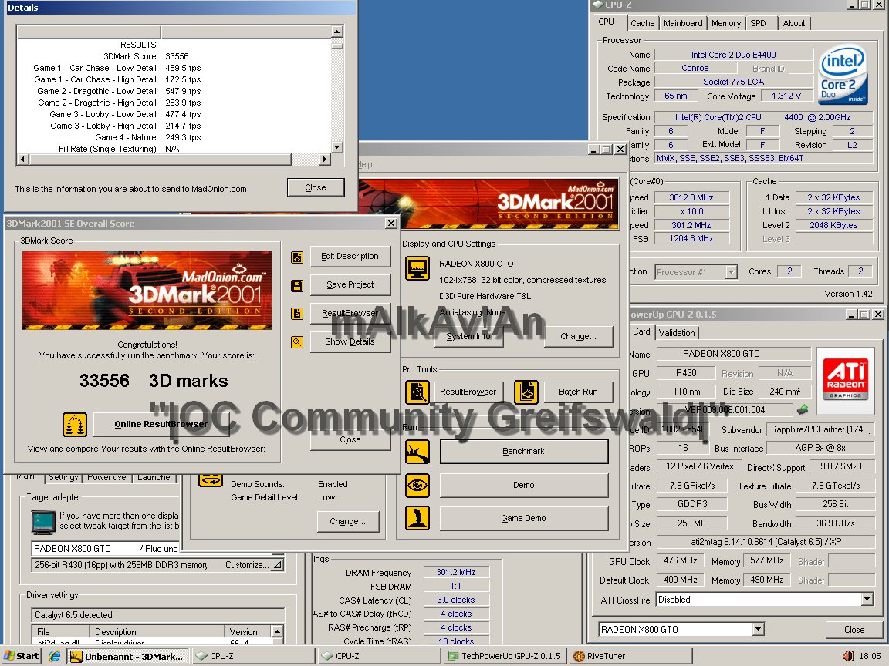Open the About tab in CPU-Z
Image resolution: width=889 pixels, height=666 pixels.
pyautogui.click(x=794, y=23)
